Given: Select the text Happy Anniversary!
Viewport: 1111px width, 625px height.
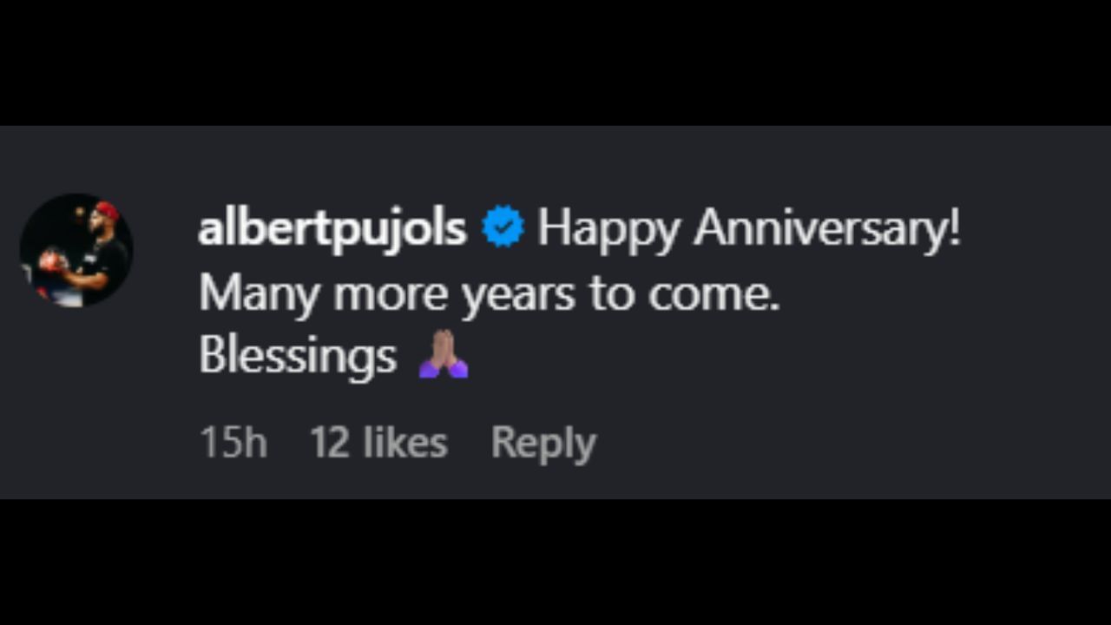Looking at the screenshot, I should (751, 227).
